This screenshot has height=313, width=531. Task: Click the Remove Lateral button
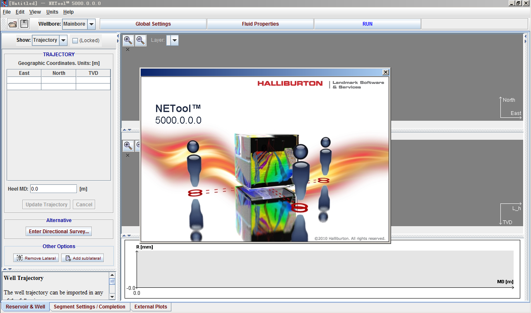click(36, 258)
